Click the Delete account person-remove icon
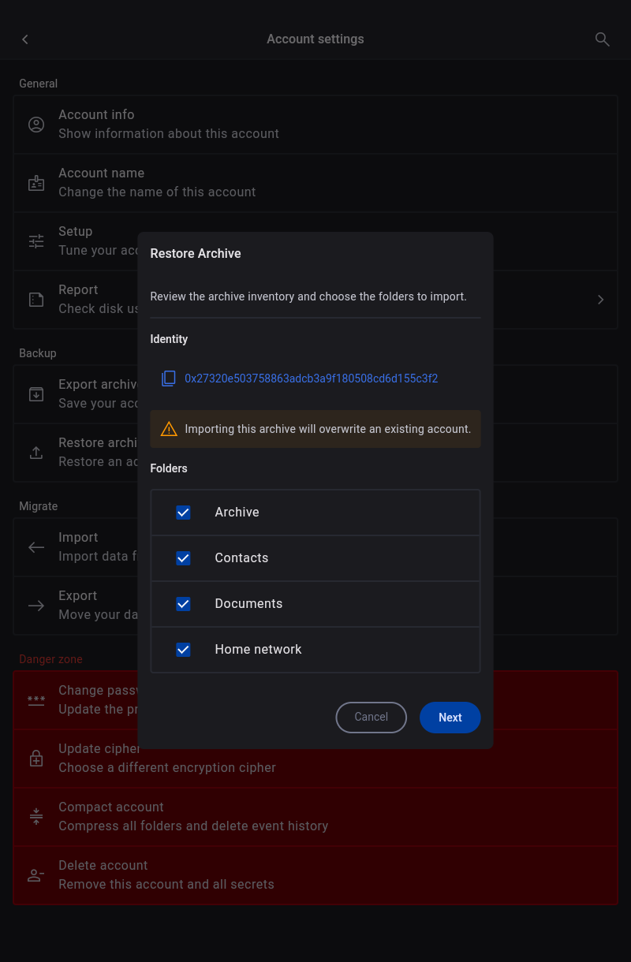 36,875
